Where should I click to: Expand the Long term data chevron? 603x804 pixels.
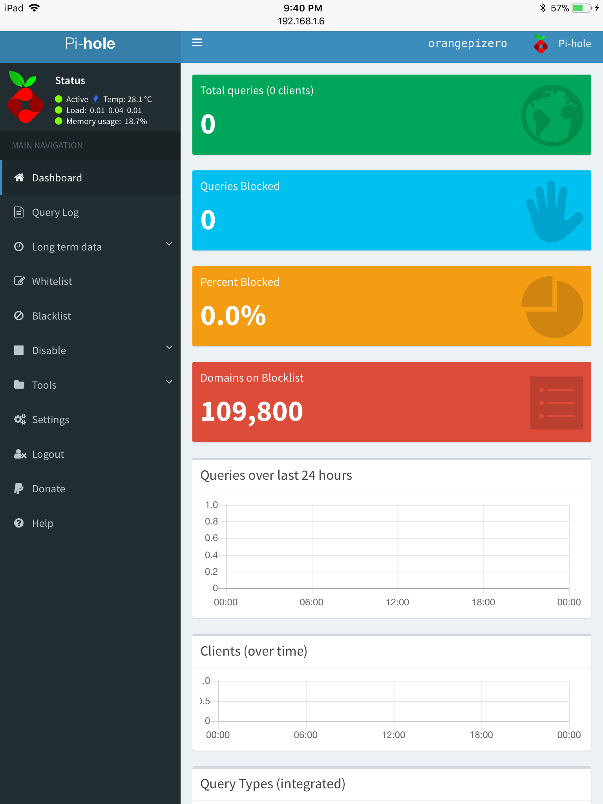(x=169, y=244)
